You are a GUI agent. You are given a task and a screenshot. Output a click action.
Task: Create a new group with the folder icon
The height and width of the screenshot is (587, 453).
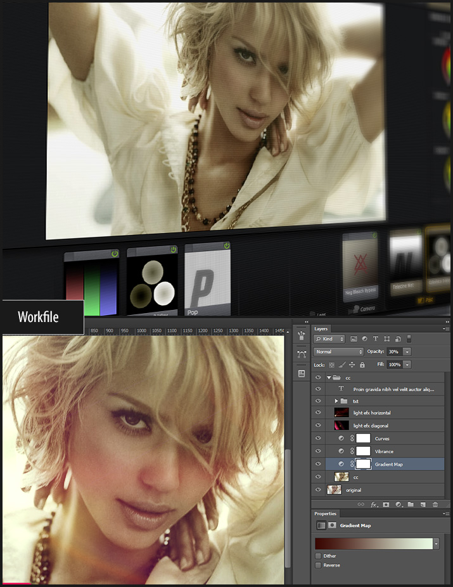click(x=411, y=504)
